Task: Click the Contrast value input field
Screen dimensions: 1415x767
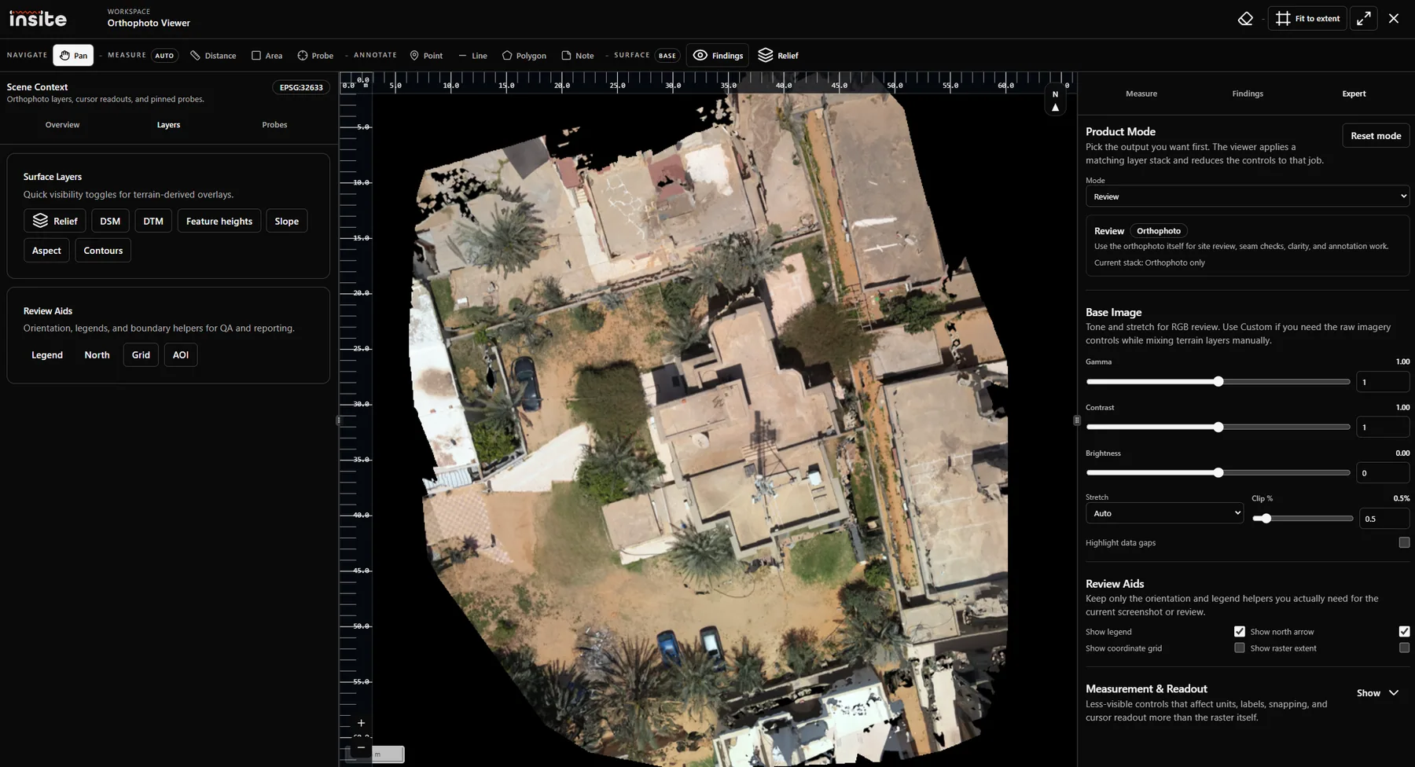Action: [1383, 428]
